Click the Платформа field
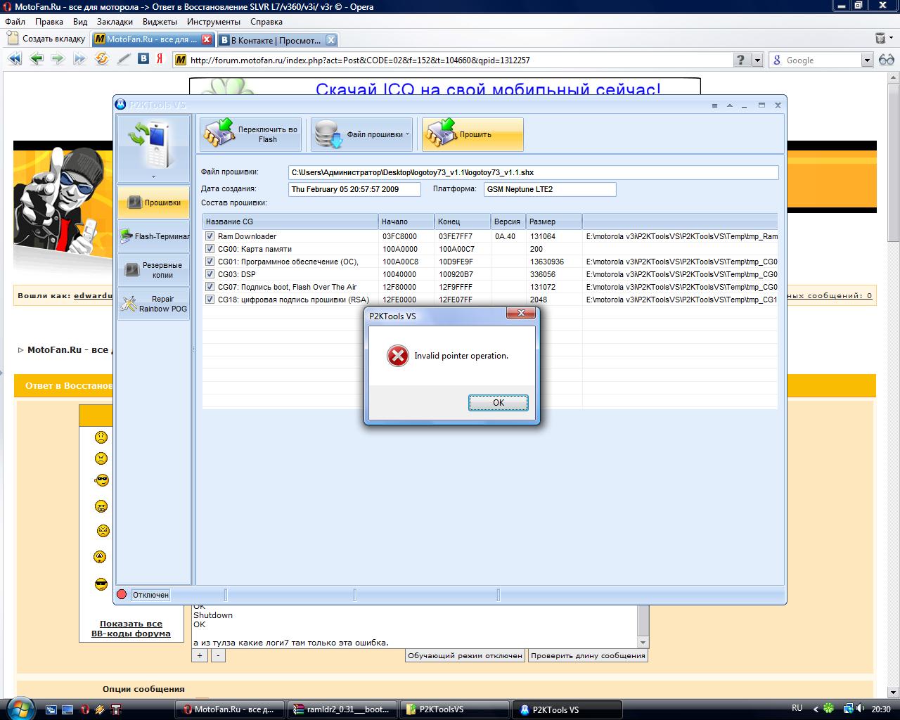The image size is (900, 720). pos(550,189)
